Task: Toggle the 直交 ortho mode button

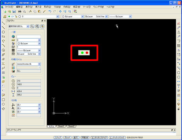Action: point(76,138)
